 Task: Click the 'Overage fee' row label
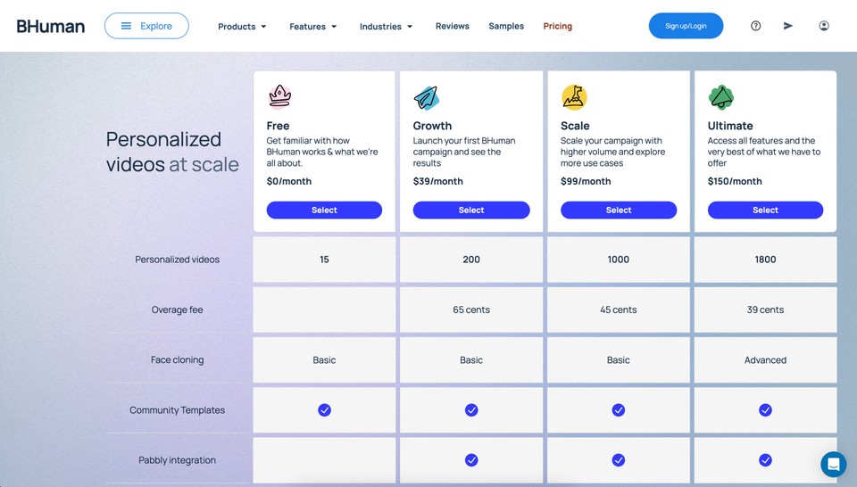177,310
